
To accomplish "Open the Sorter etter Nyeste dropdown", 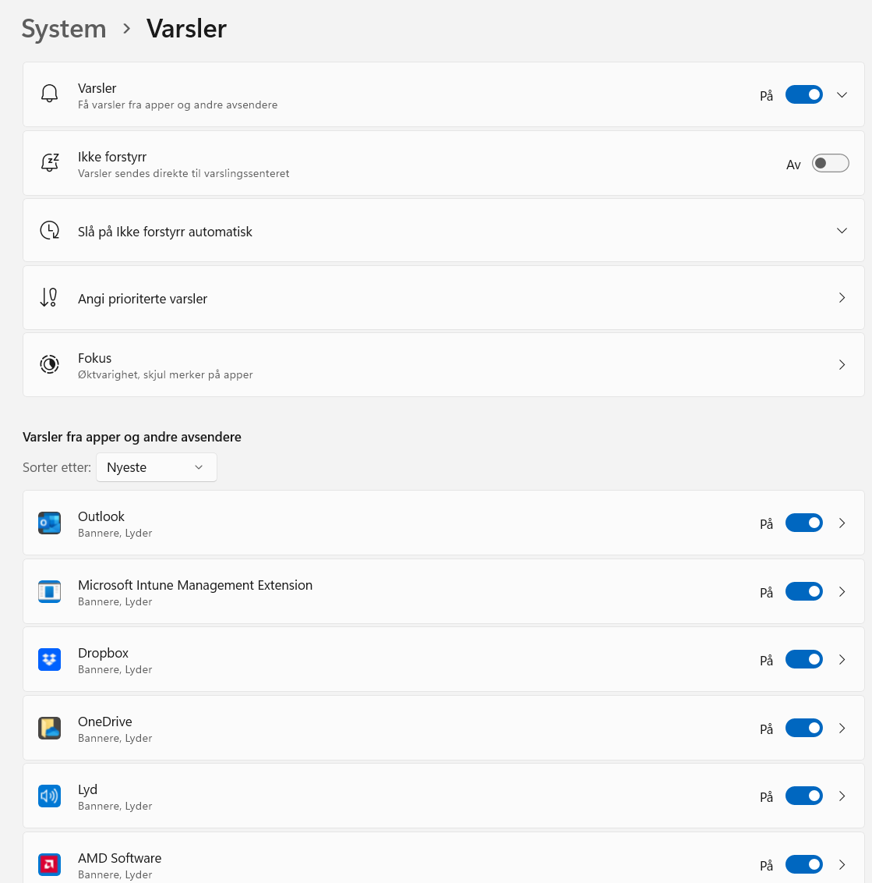I will 156,467.
